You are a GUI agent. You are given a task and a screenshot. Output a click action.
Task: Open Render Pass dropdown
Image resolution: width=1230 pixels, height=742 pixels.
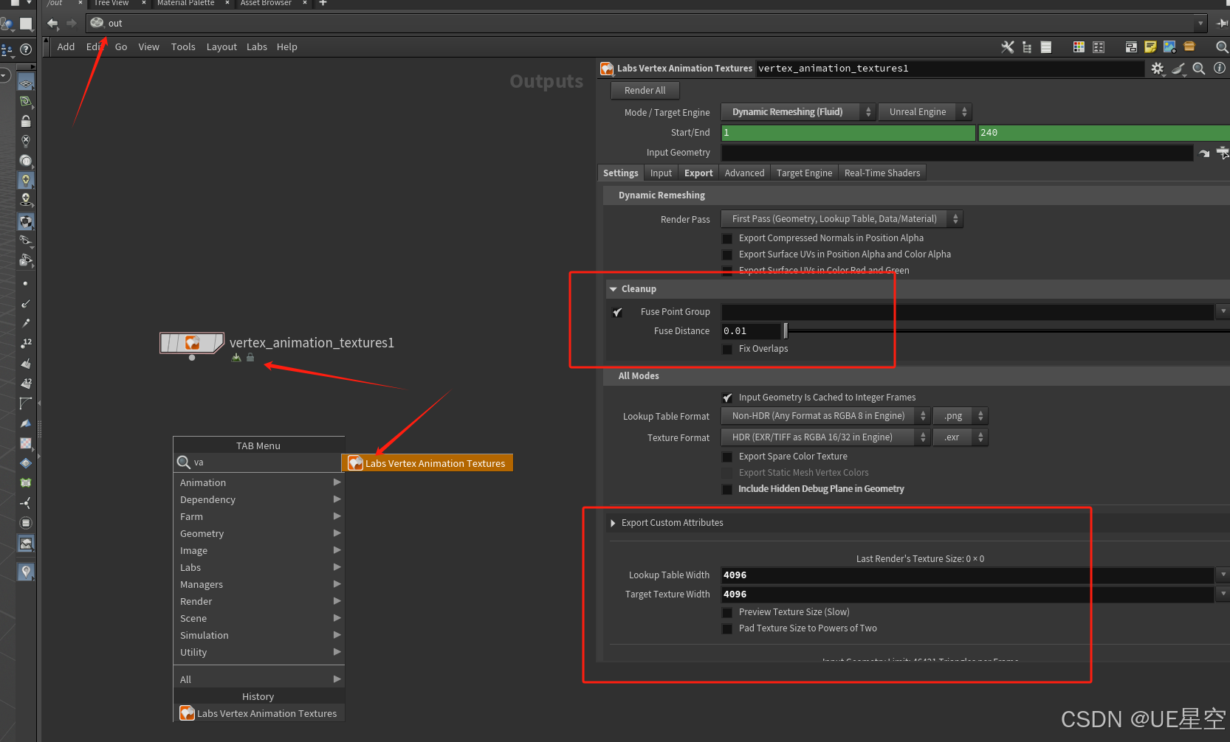point(842,219)
